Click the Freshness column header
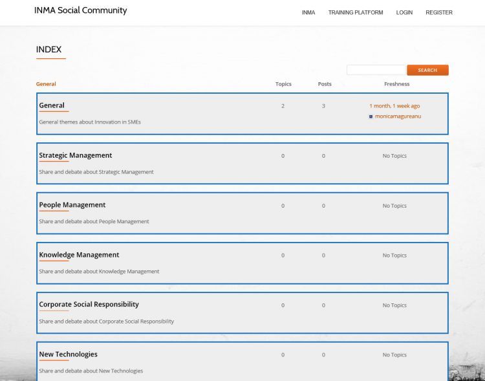Viewport: 485px width, 381px height. click(396, 84)
